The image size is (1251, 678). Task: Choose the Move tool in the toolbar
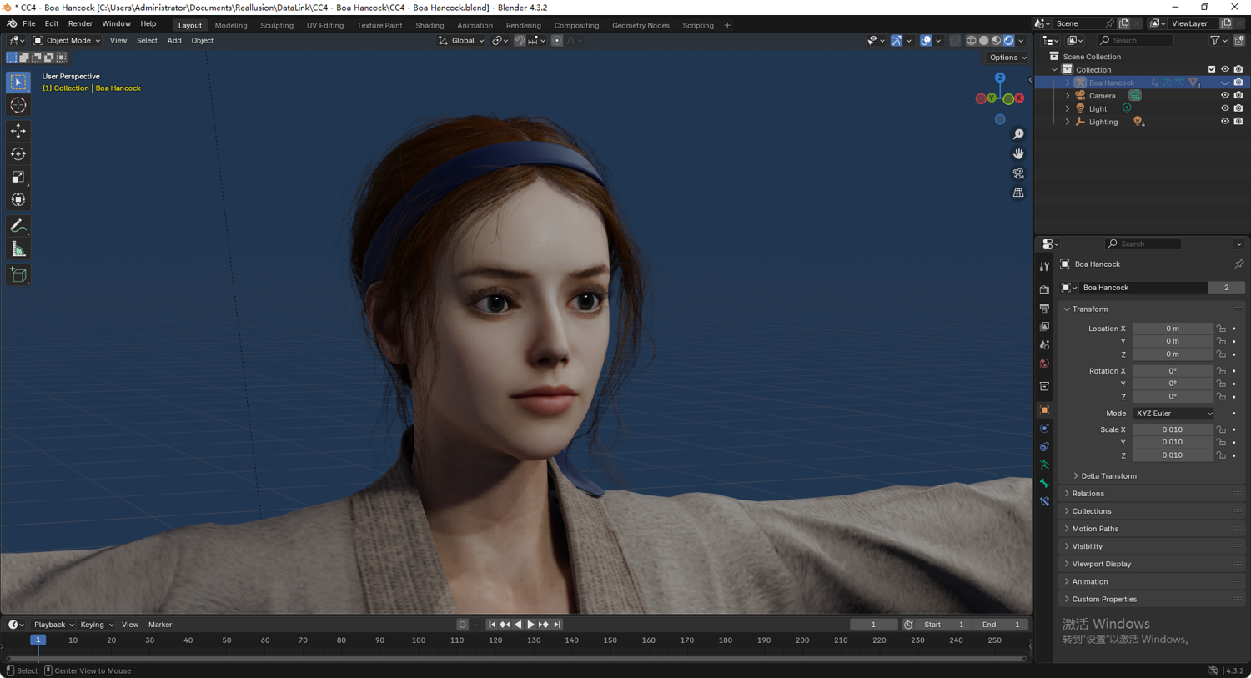pyautogui.click(x=18, y=131)
